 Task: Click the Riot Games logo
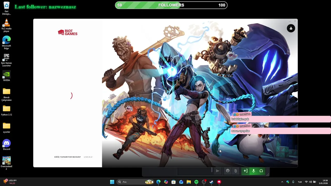(67, 32)
